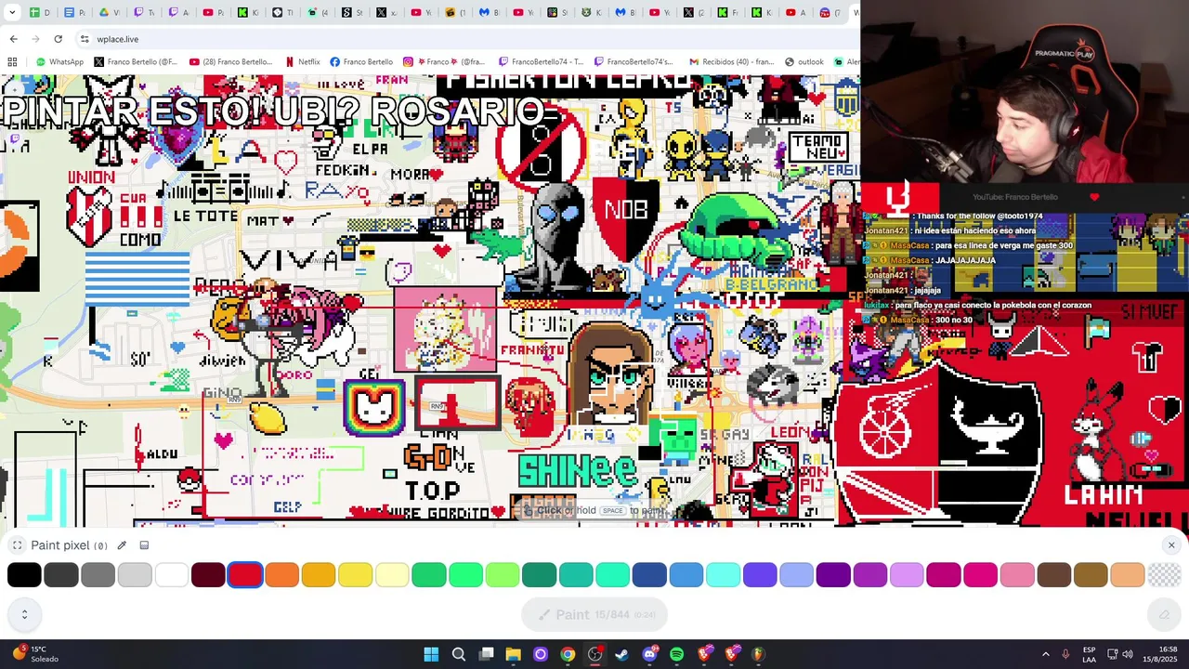Pick the dark blue color swatch
The height and width of the screenshot is (669, 1189).
point(649,575)
